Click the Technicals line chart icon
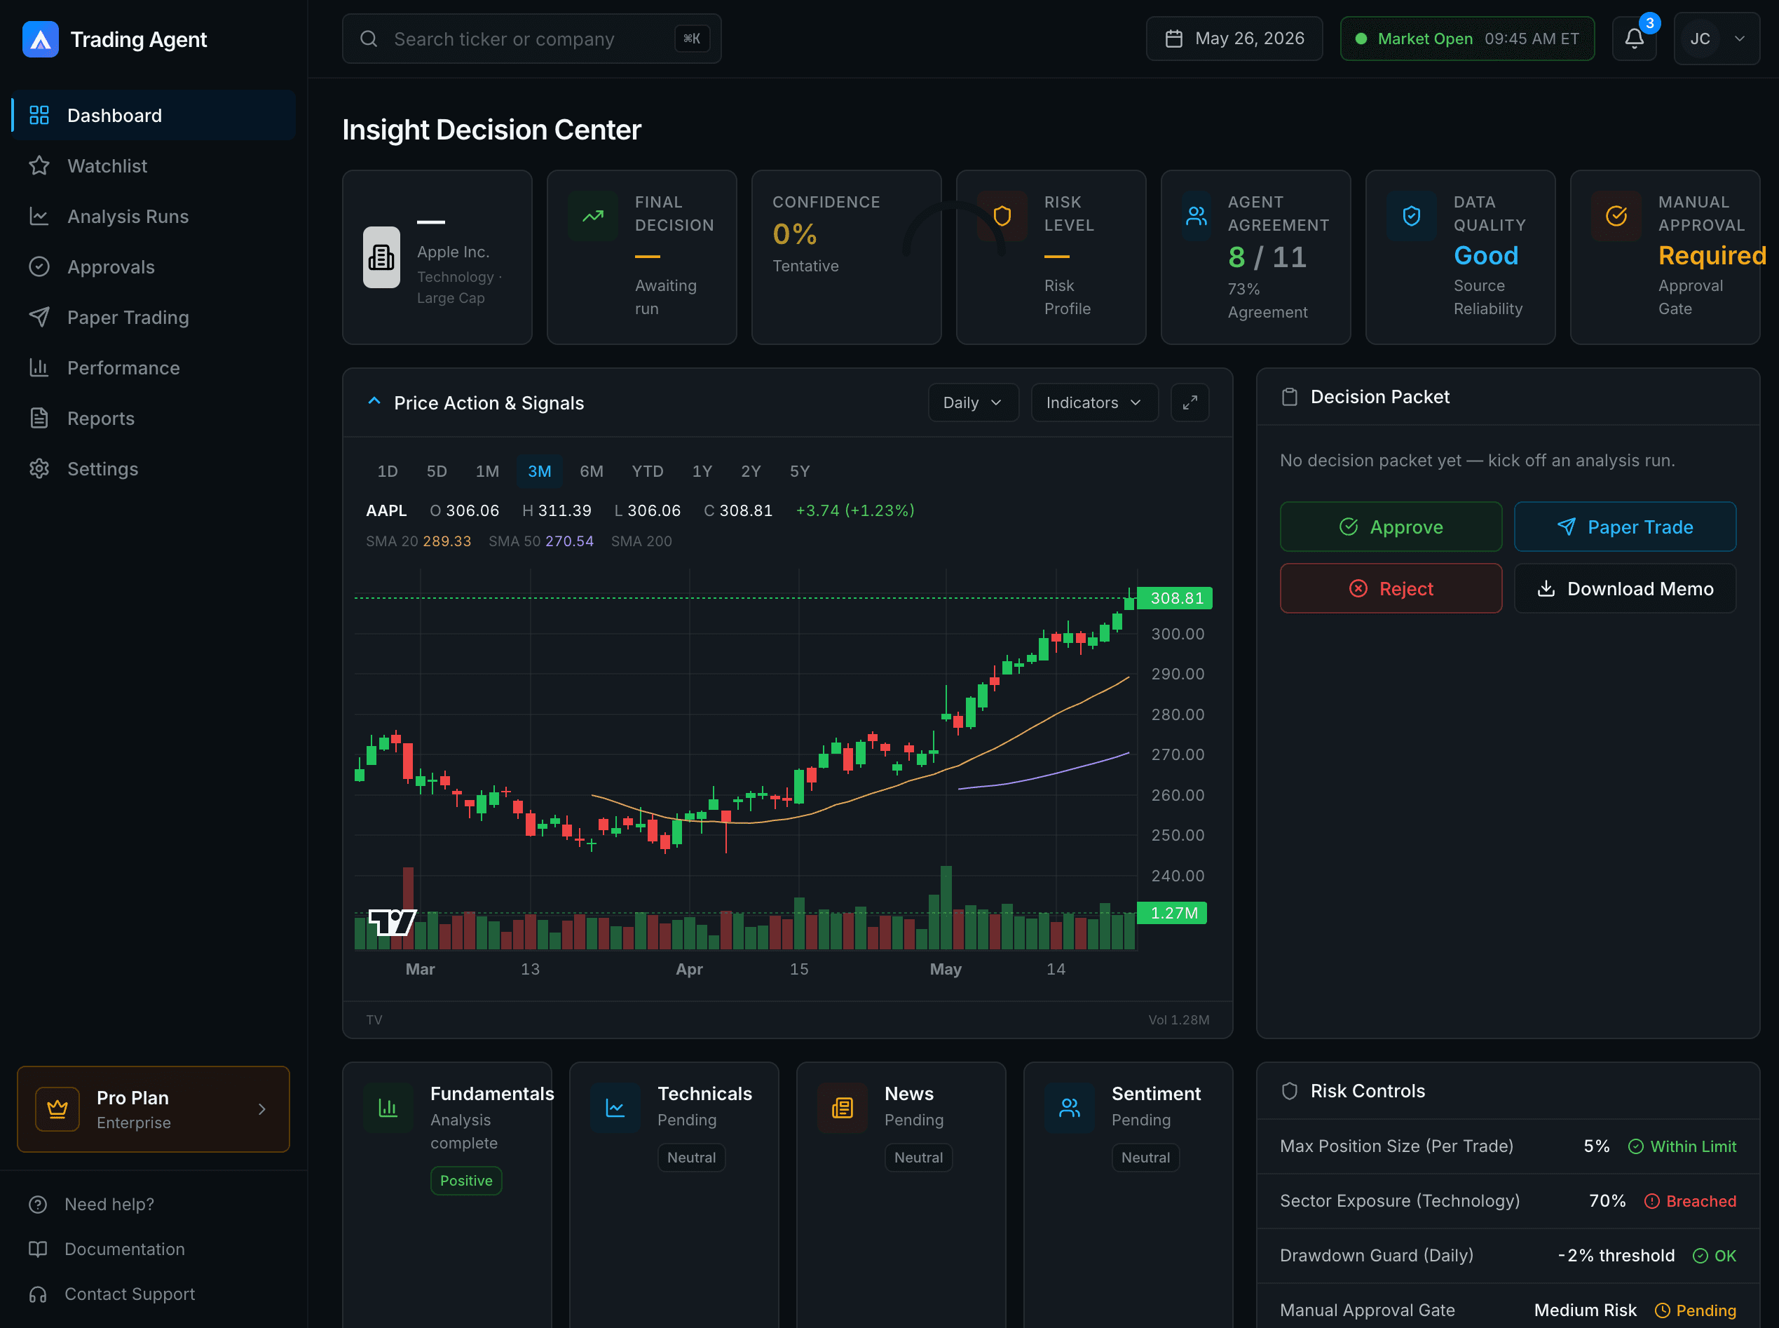The height and width of the screenshot is (1328, 1779). [615, 1108]
